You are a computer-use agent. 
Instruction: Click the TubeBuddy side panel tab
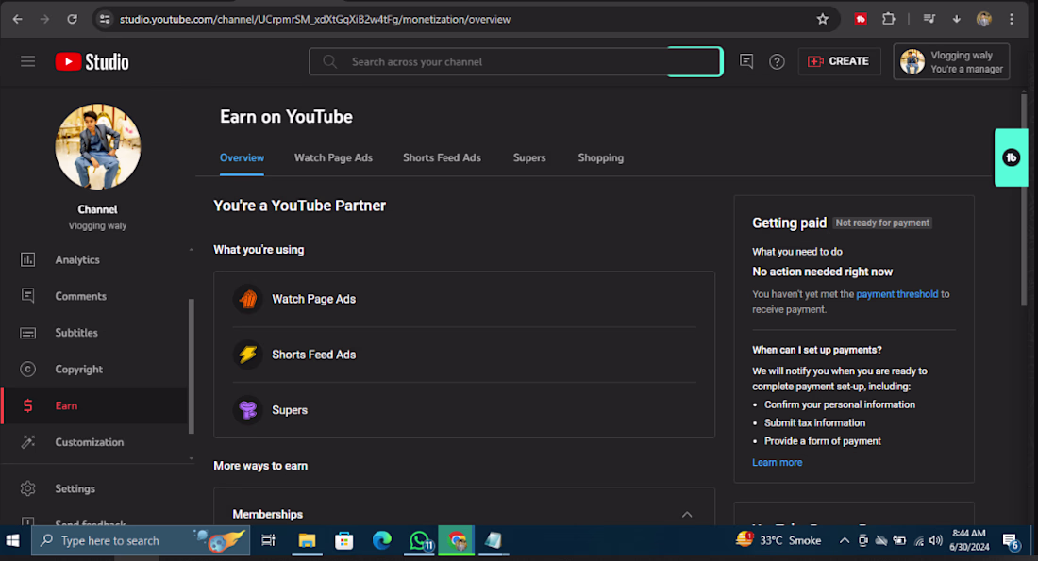pyautogui.click(x=1011, y=157)
